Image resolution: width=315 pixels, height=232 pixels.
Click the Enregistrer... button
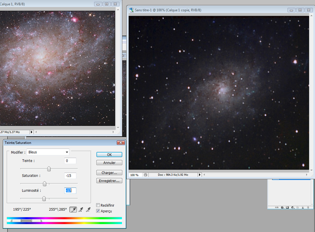109,181
